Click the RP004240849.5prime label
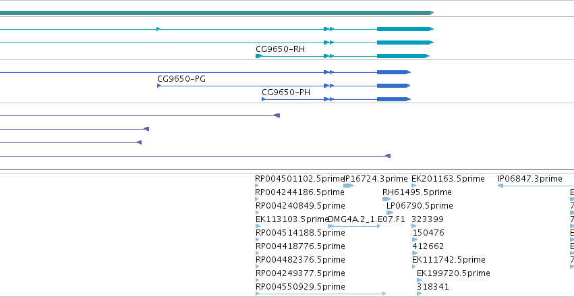This screenshot has height=297, width=574. pos(300,206)
